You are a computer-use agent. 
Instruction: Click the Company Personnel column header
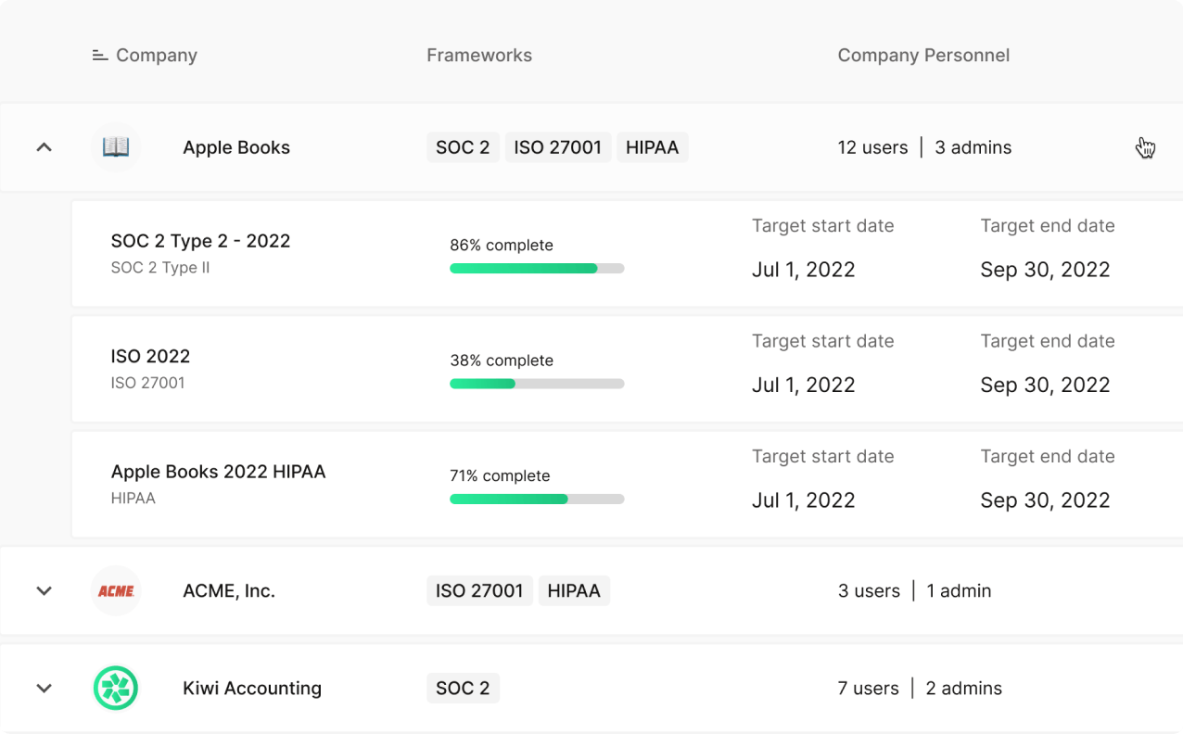point(923,56)
